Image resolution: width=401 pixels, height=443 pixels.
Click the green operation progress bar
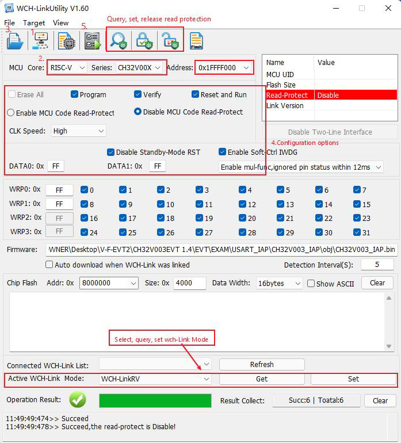click(x=155, y=400)
